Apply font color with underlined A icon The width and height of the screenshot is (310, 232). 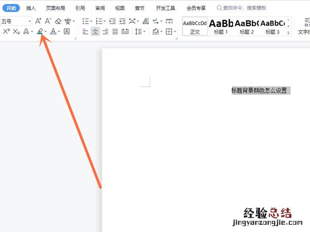coord(53,31)
